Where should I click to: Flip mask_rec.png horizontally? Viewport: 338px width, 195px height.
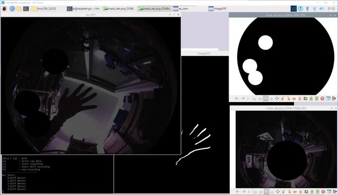[x=294, y=98]
